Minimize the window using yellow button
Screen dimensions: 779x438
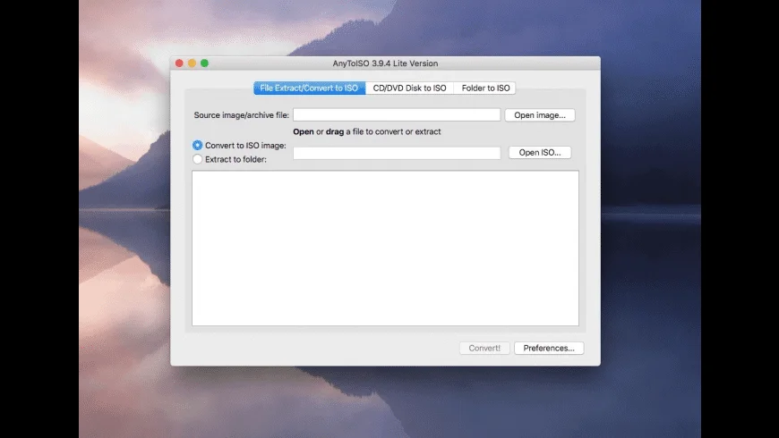(x=192, y=63)
